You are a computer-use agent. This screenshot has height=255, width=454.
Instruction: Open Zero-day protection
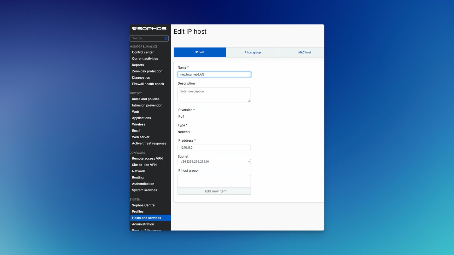pos(147,71)
